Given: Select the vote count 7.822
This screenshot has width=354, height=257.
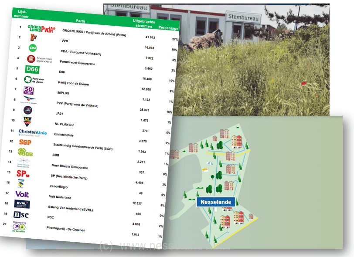Looking at the screenshot, I should [x=150, y=58].
